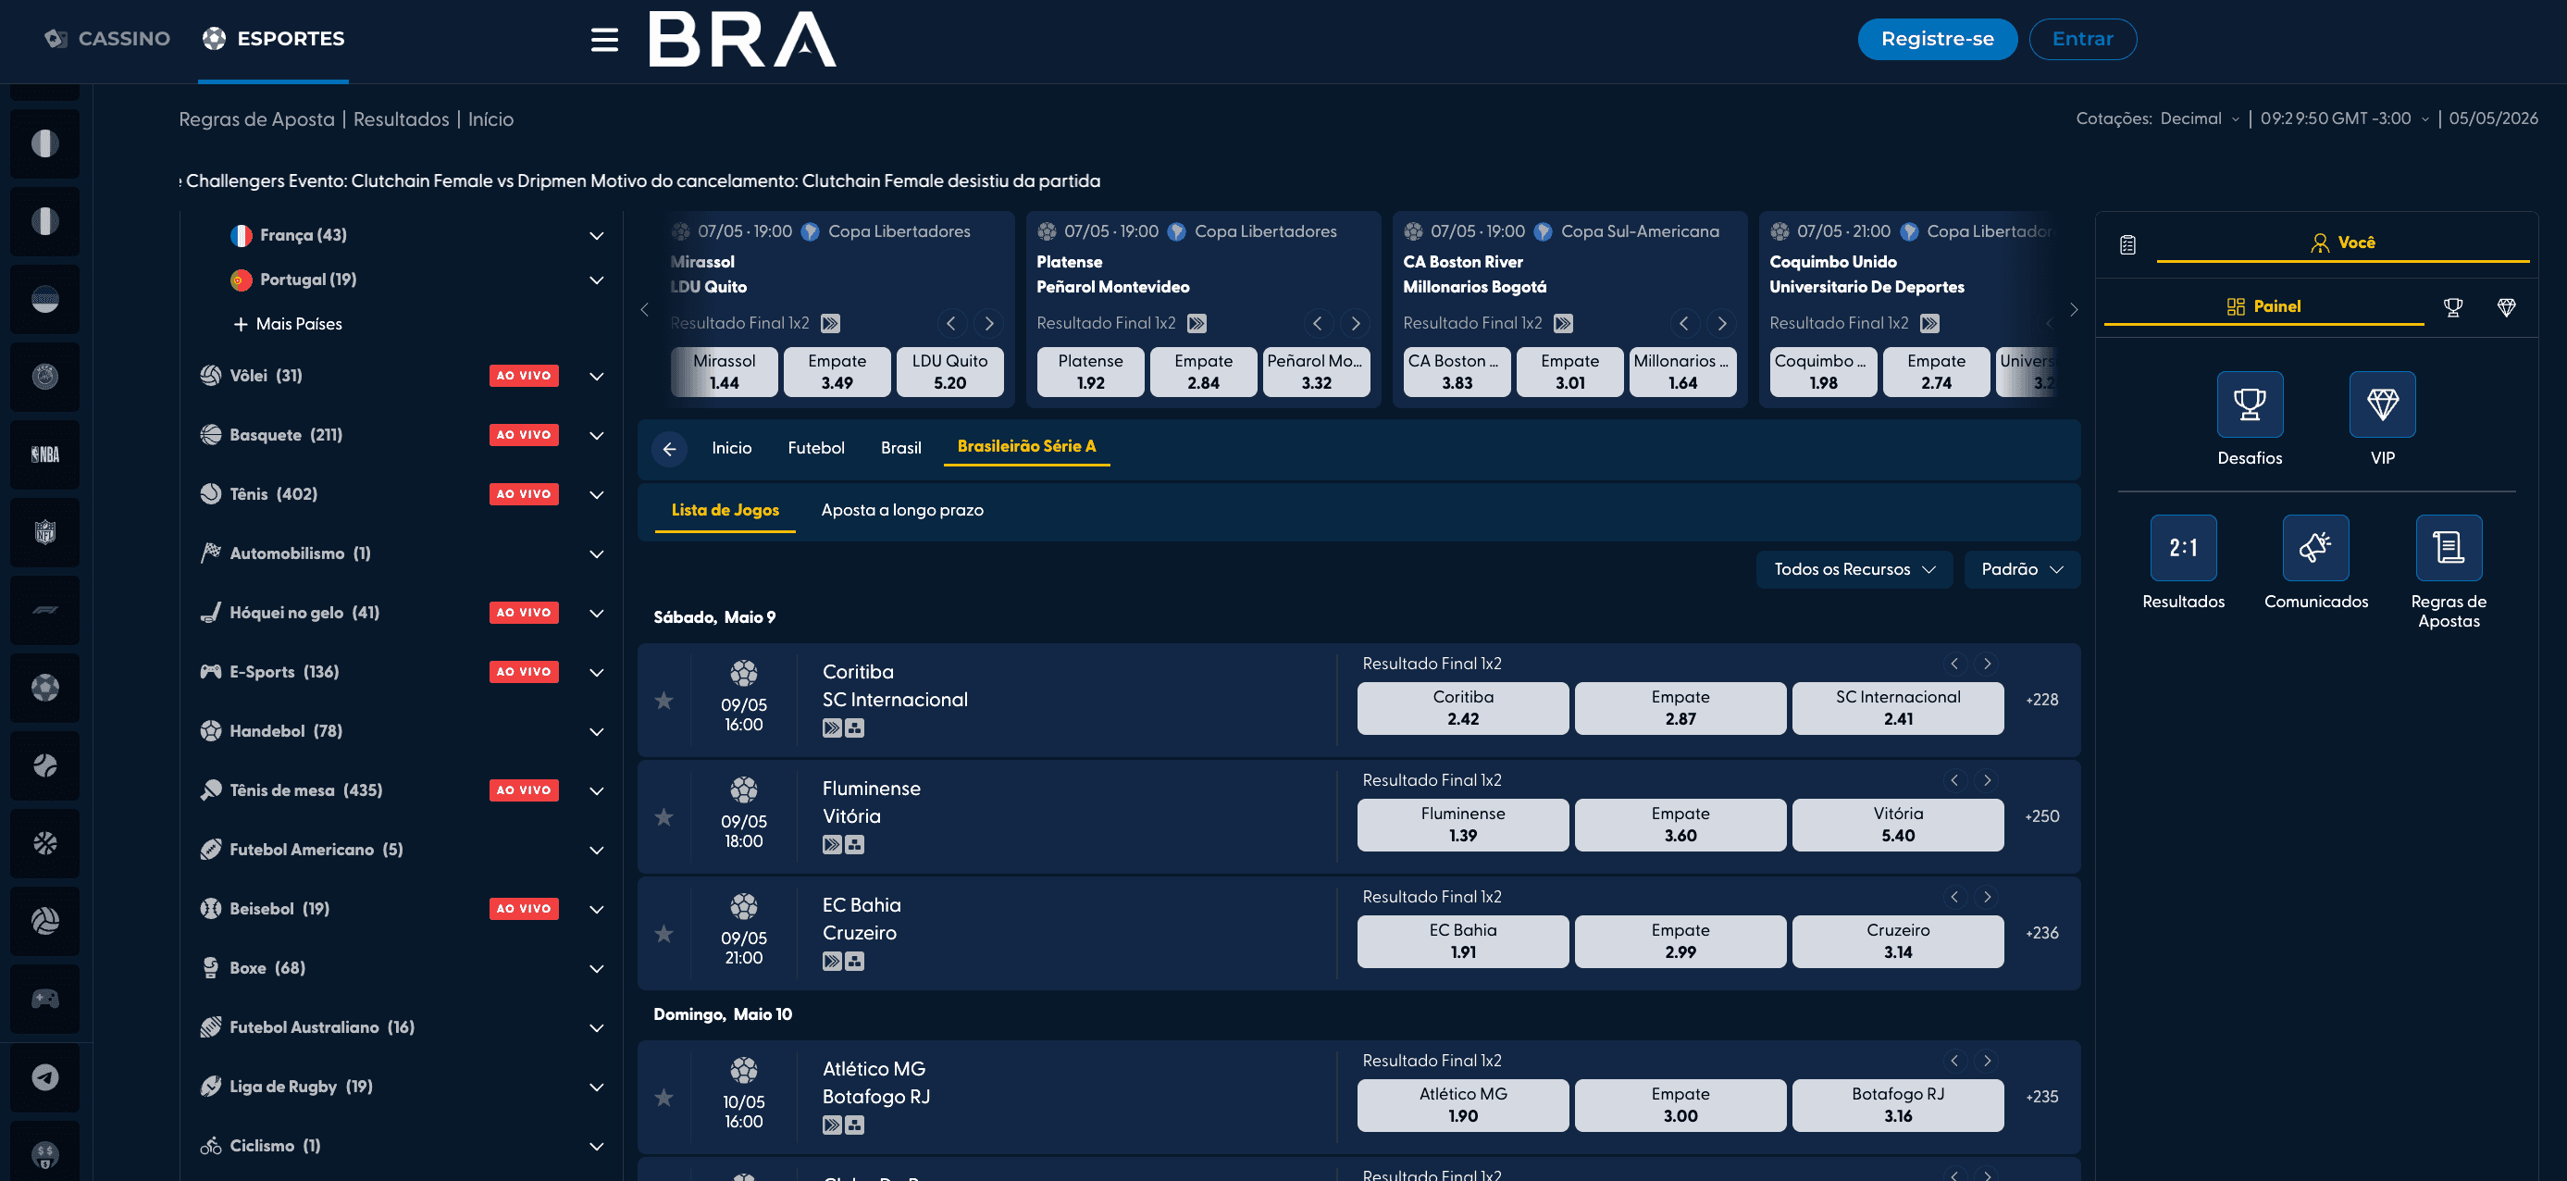2567x1181 pixels.
Task: Select the Lista de Jogos tab
Action: point(725,510)
